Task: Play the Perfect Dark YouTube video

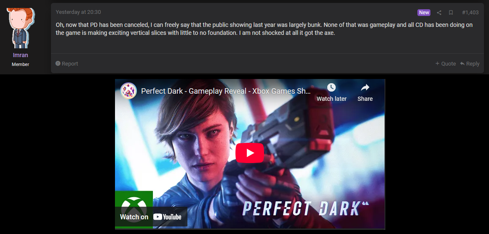Action: point(250,153)
